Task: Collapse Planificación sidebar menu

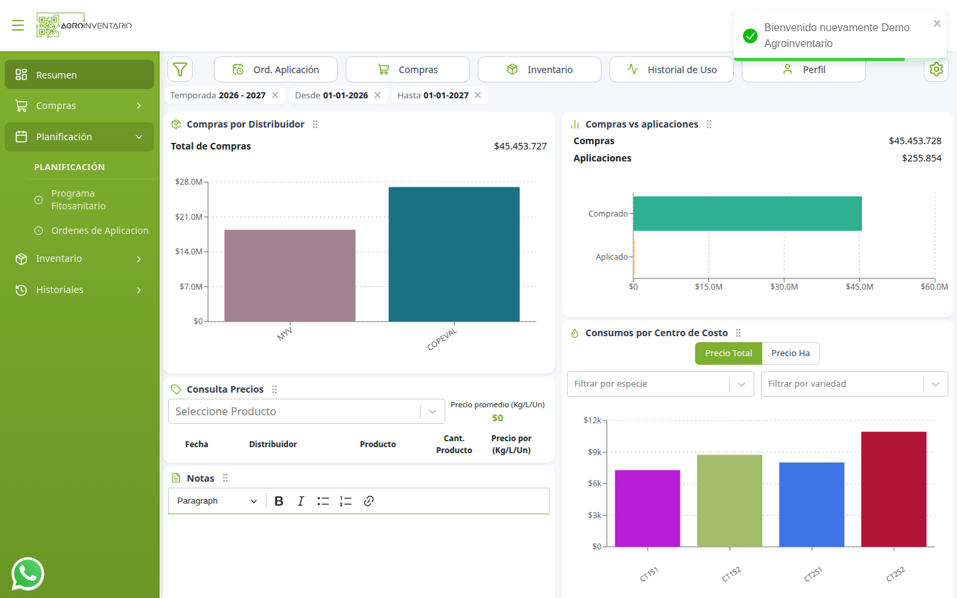Action: 79,137
